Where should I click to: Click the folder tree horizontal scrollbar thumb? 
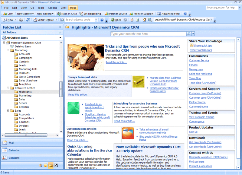pyautogui.click(x=26, y=135)
